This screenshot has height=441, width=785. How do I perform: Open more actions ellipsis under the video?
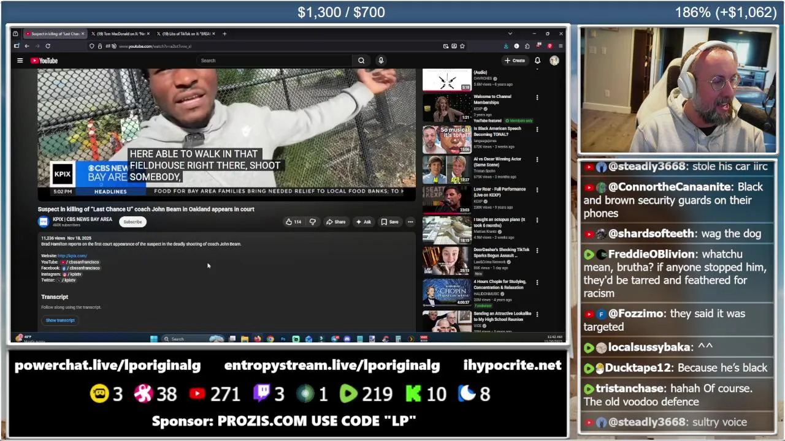(x=410, y=222)
